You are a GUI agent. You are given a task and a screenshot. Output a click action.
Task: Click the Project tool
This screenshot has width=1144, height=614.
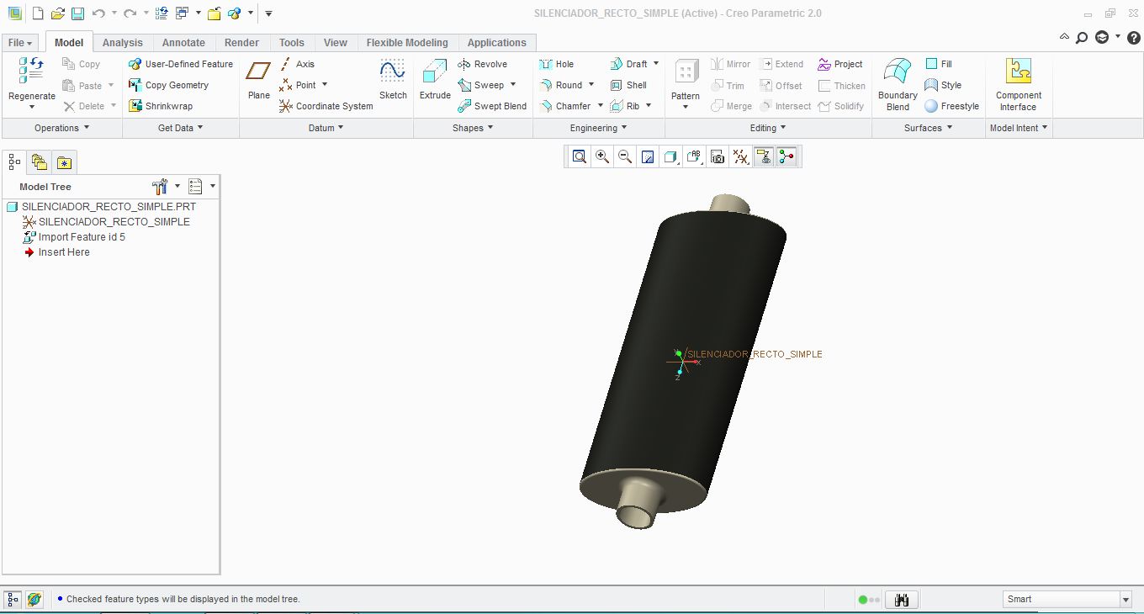pos(840,64)
